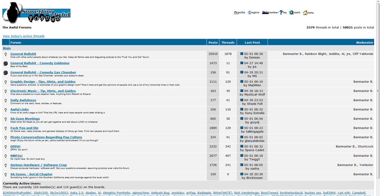Open SA Goons - SoCal Chapter forum

pyautogui.click(x=31, y=174)
